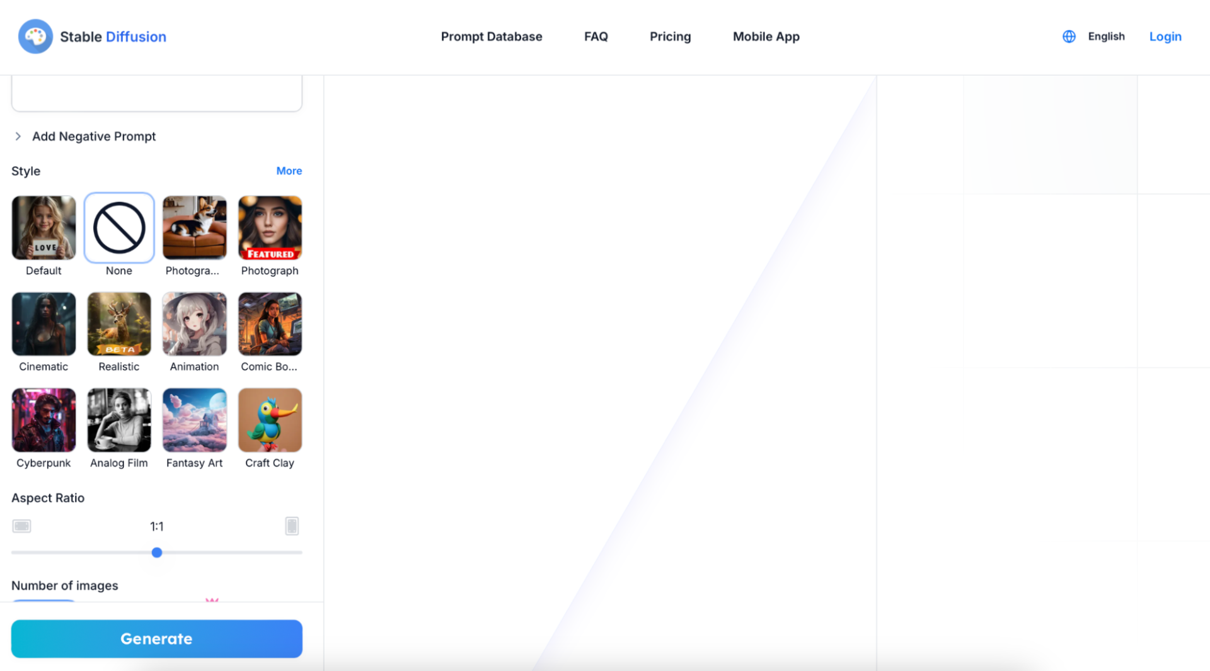
Task: Click the portrait aspect ratio icon
Action: click(292, 526)
